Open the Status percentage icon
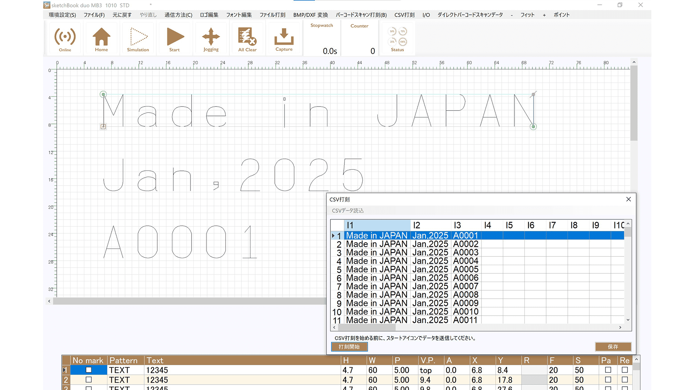 398,39
